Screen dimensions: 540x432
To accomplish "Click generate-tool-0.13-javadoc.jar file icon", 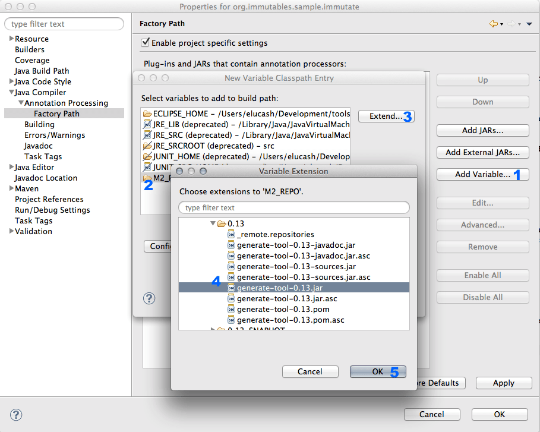I will pos(231,245).
